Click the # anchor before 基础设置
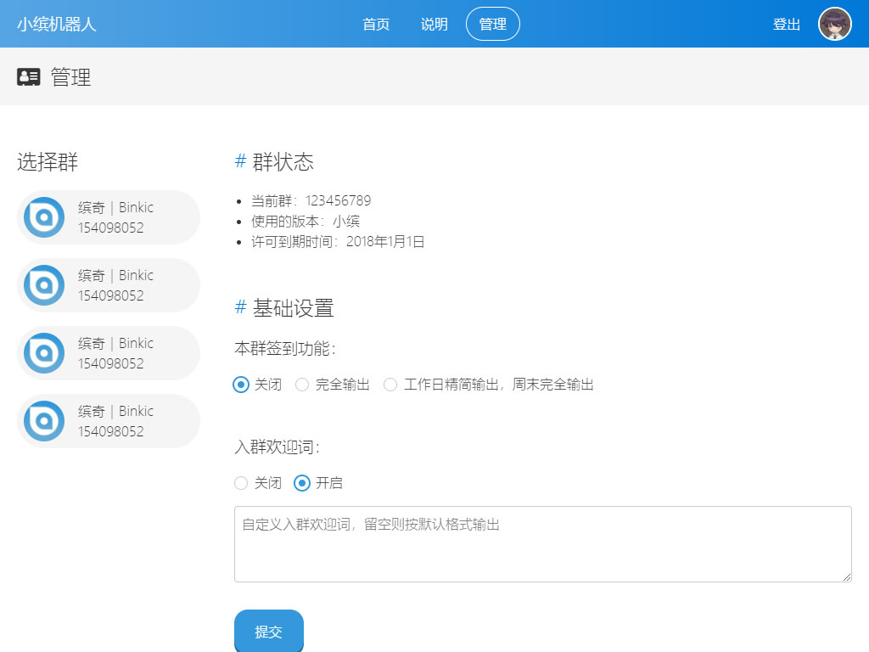The height and width of the screenshot is (652, 869). pos(240,308)
